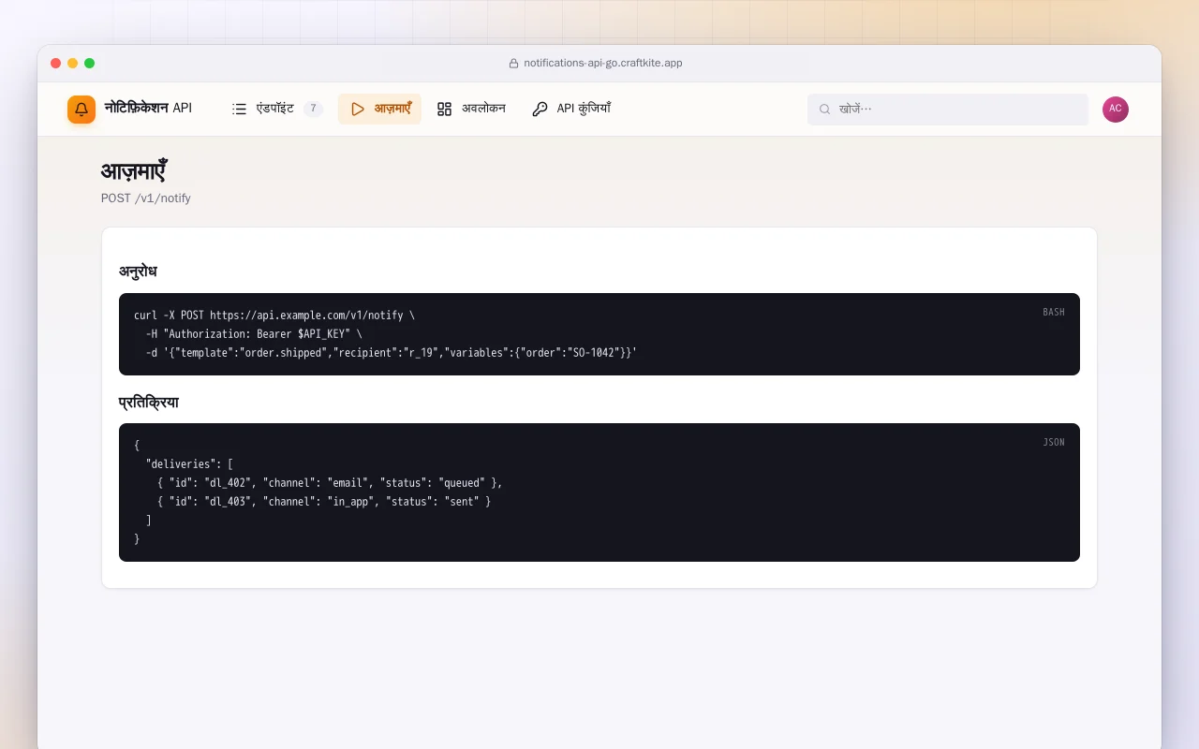The width and height of the screenshot is (1199, 749).
Task: Click the grid icon beside अवलोकन
Action: 444,109
